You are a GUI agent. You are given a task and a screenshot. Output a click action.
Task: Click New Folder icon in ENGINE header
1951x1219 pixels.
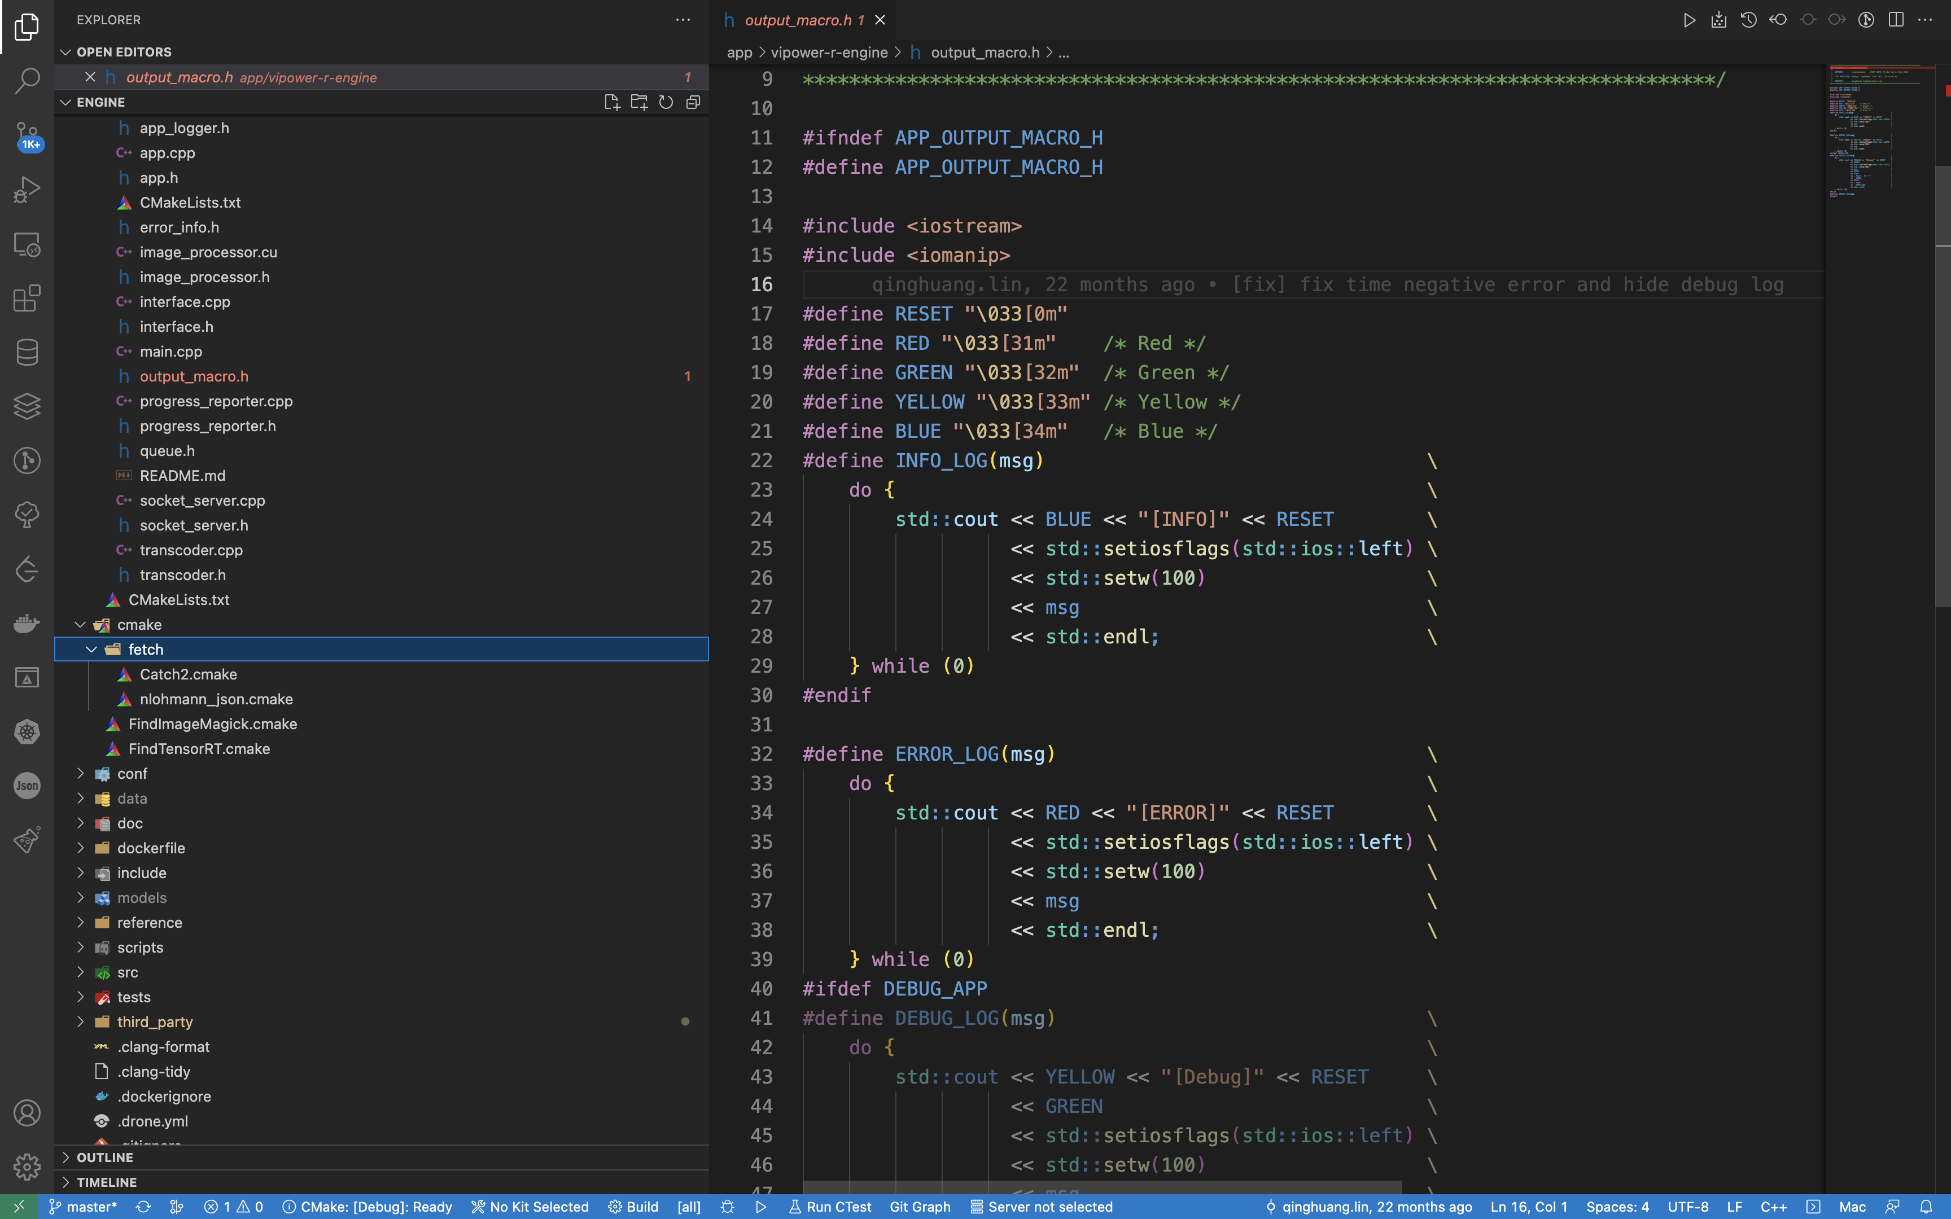(638, 102)
